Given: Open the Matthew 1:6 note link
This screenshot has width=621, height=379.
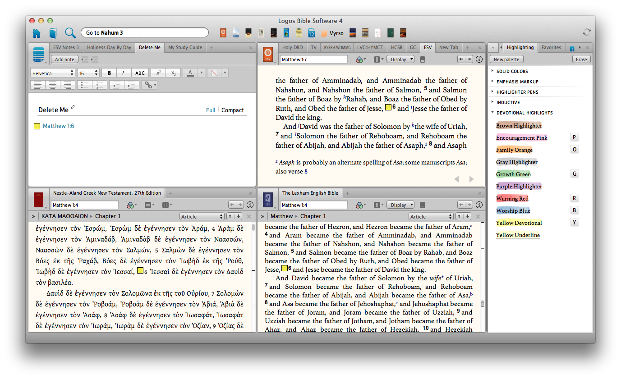Looking at the screenshot, I should coord(58,126).
